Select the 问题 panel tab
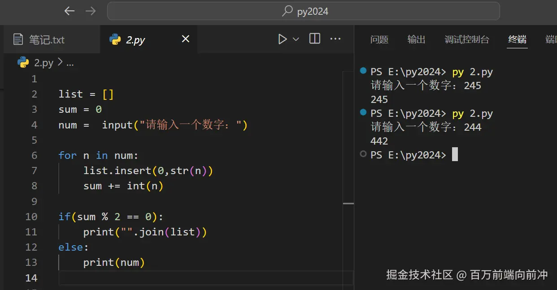Image resolution: width=557 pixels, height=290 pixels. tap(379, 39)
